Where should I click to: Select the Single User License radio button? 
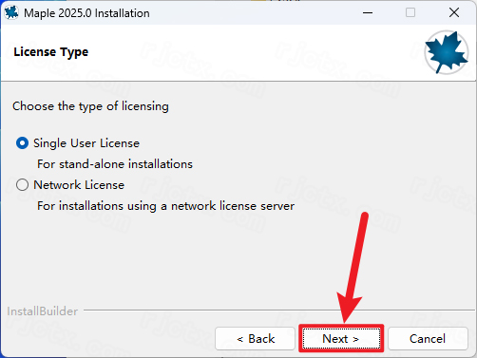(x=22, y=143)
